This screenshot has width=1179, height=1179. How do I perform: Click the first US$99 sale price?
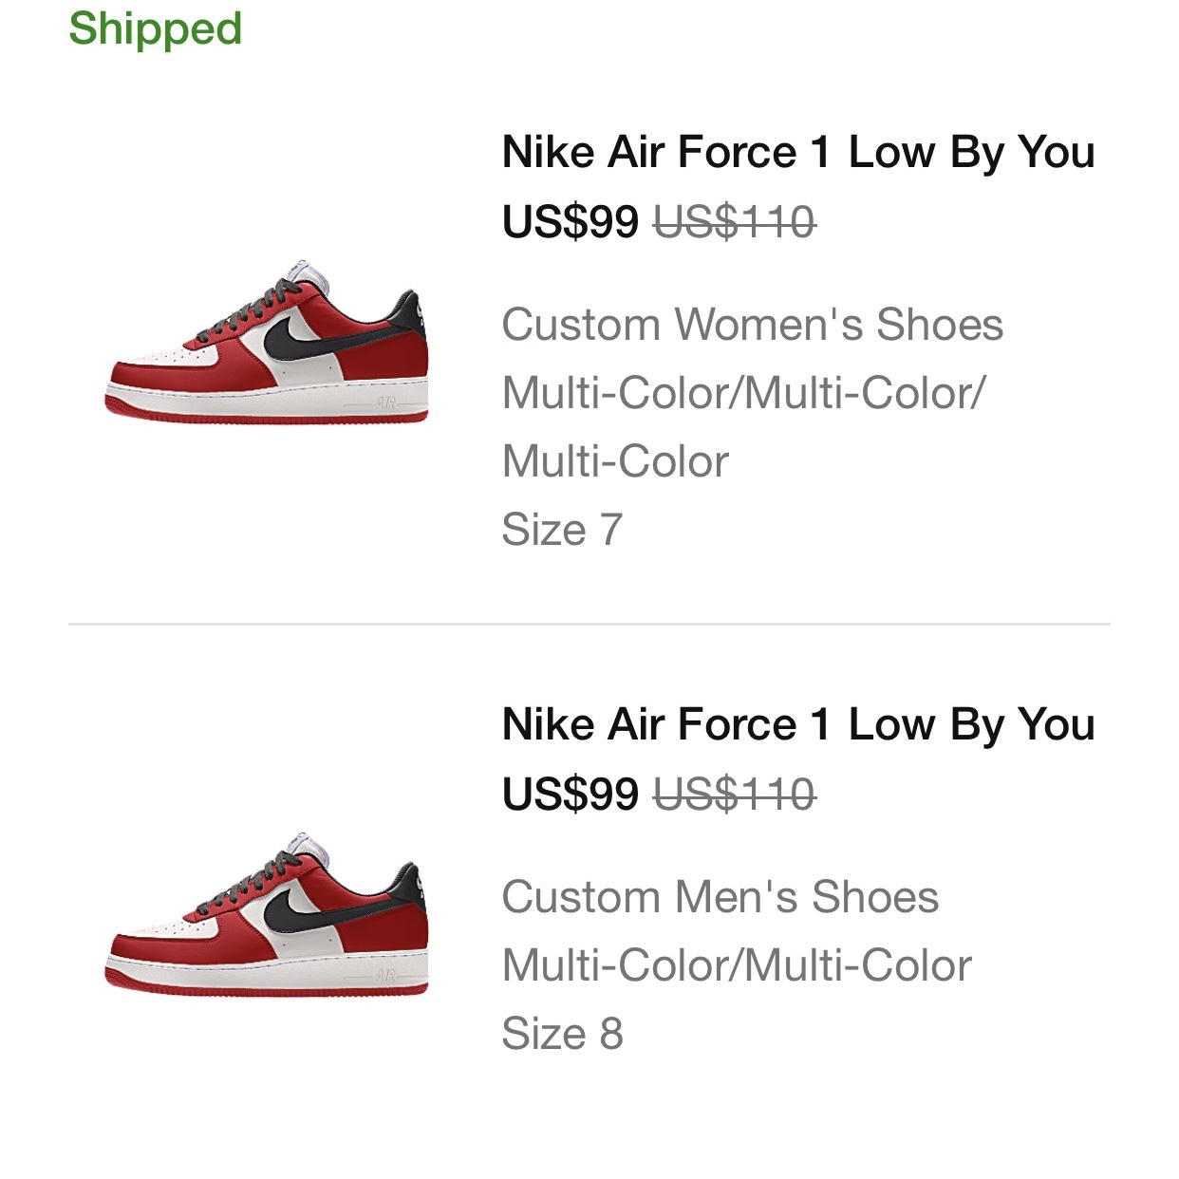pyautogui.click(x=571, y=222)
